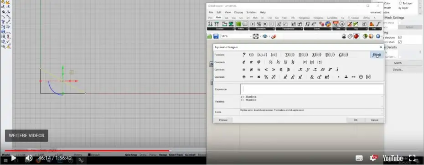
Task: Insert the less-than-or-equal operator
Action: [x=281, y=70]
